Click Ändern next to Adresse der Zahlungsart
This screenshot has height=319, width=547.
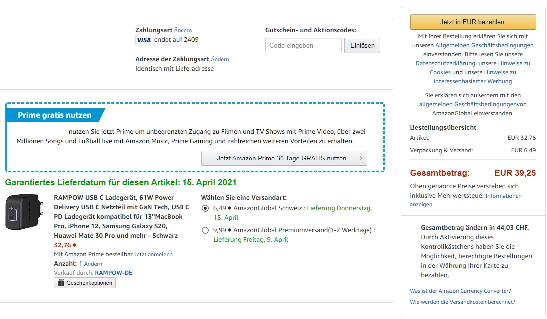click(x=220, y=59)
